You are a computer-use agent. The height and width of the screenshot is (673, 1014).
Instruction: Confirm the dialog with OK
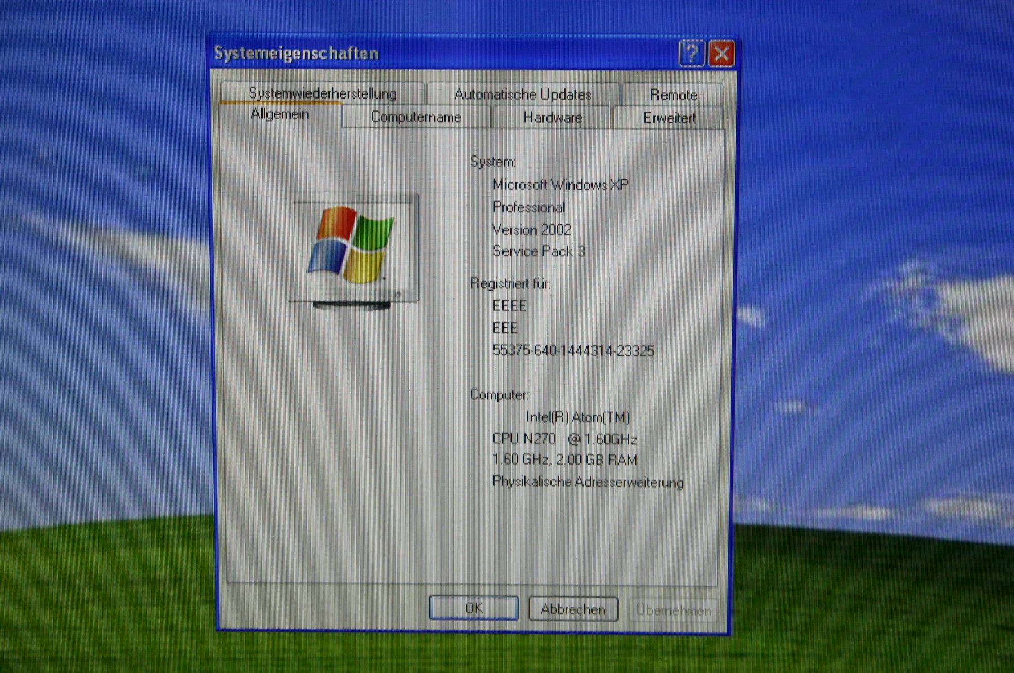(x=474, y=608)
